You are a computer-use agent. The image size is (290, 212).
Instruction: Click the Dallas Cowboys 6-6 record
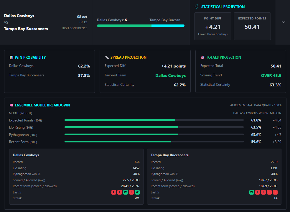pos(137,162)
